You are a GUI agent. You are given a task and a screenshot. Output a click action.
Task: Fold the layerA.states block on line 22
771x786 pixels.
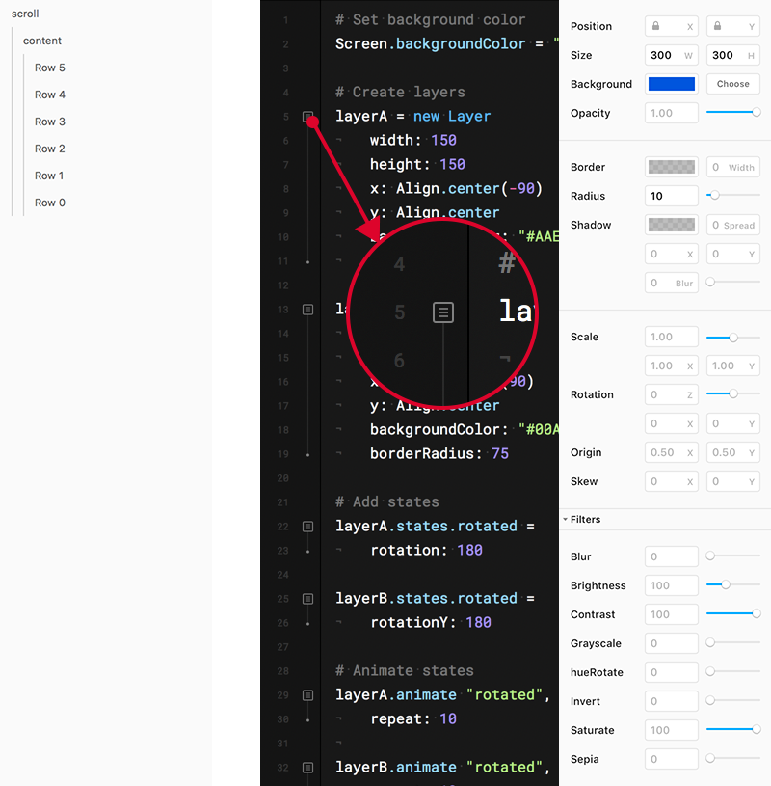point(308,526)
